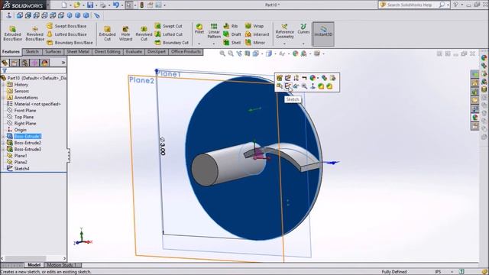The image size is (489, 275).
Task: Click the Linear Pattern tool
Action: [214, 31]
